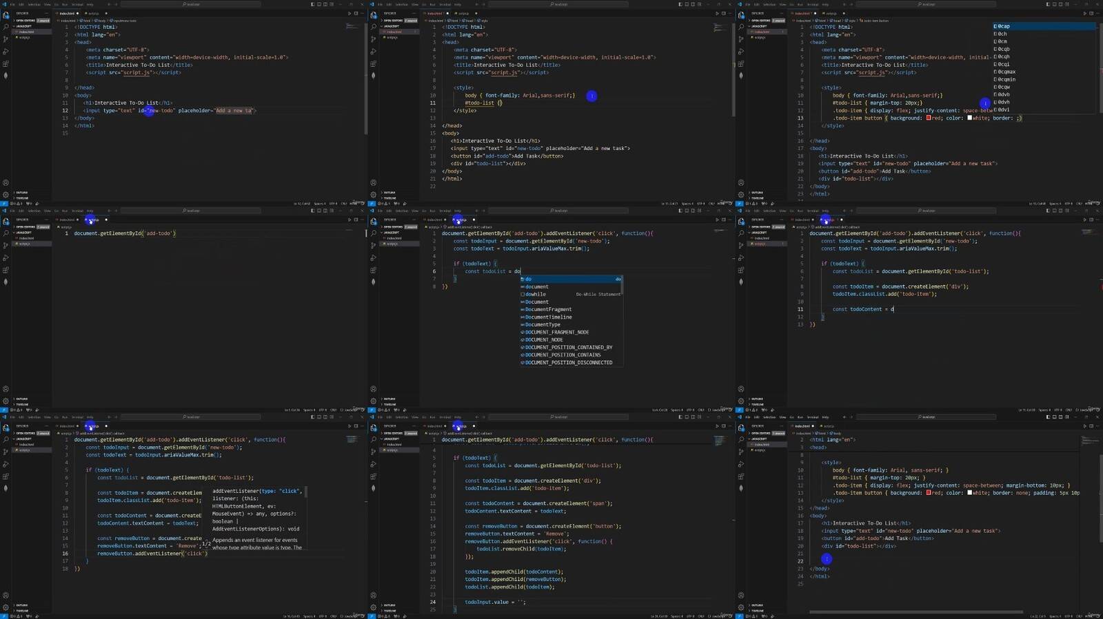
Task: Select script.js tab in middle-left window
Action: tap(92, 220)
